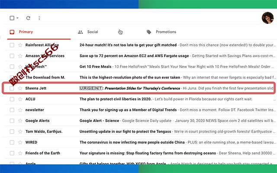Viewport: 277px width, 173px height.
Task: Star the newsletter email
Action: [x=20, y=110]
